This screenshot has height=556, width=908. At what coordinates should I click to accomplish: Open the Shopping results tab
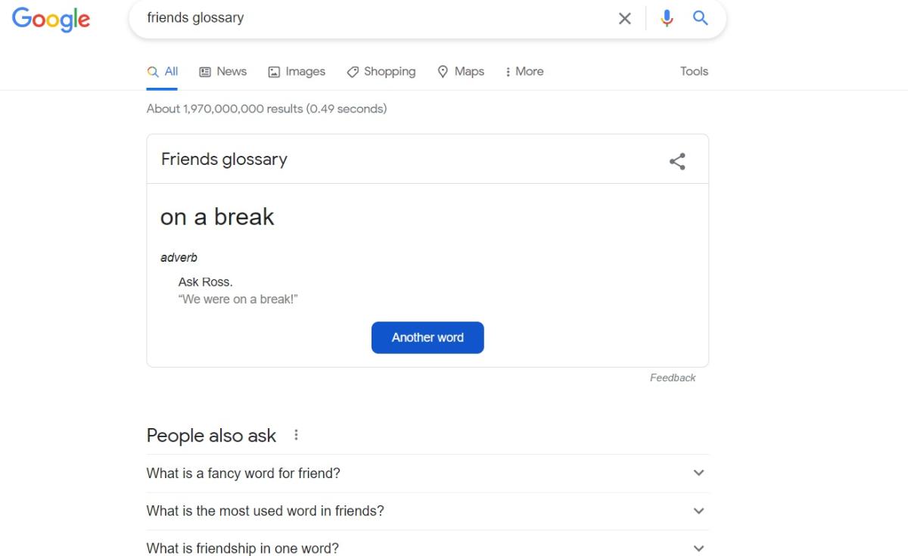coord(381,72)
